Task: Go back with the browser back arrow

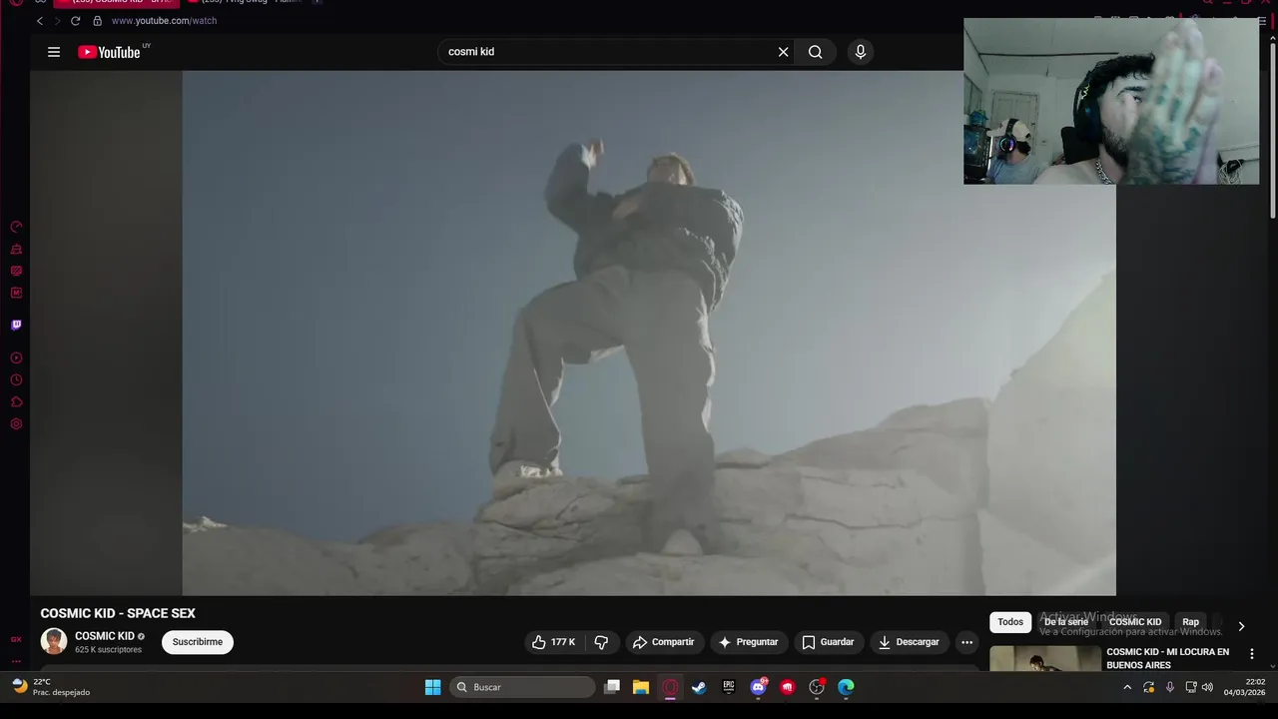Action: [40, 21]
